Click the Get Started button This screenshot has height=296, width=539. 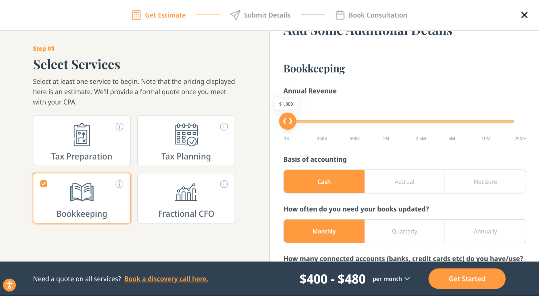coord(467,279)
